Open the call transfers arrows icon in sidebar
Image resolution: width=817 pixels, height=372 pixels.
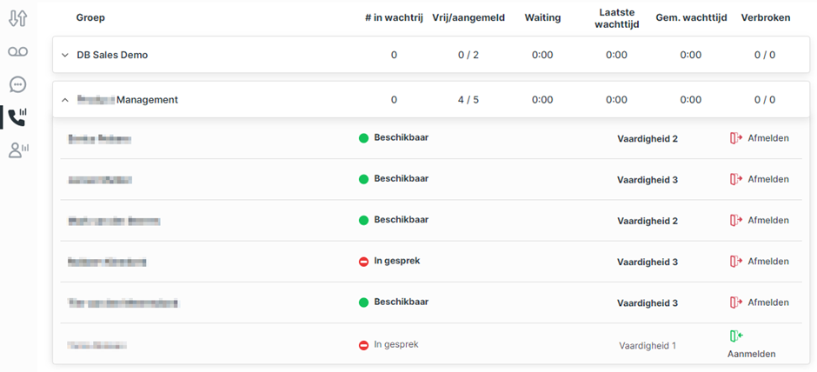click(17, 18)
